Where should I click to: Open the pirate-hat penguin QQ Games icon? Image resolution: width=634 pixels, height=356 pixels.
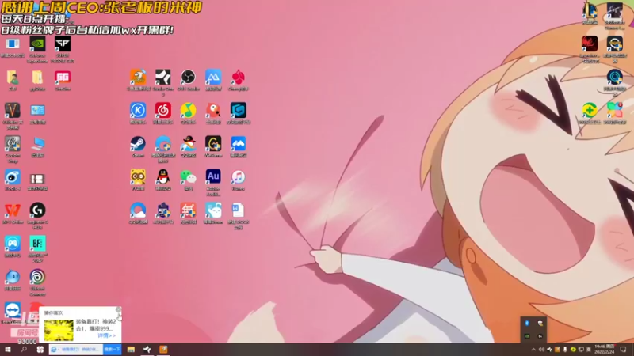(x=188, y=144)
